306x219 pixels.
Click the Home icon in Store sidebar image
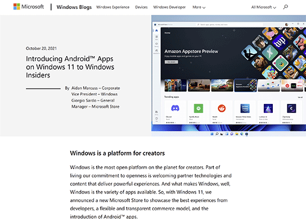point(157,31)
